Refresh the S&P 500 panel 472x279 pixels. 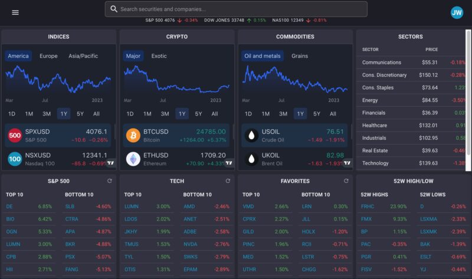point(110,180)
